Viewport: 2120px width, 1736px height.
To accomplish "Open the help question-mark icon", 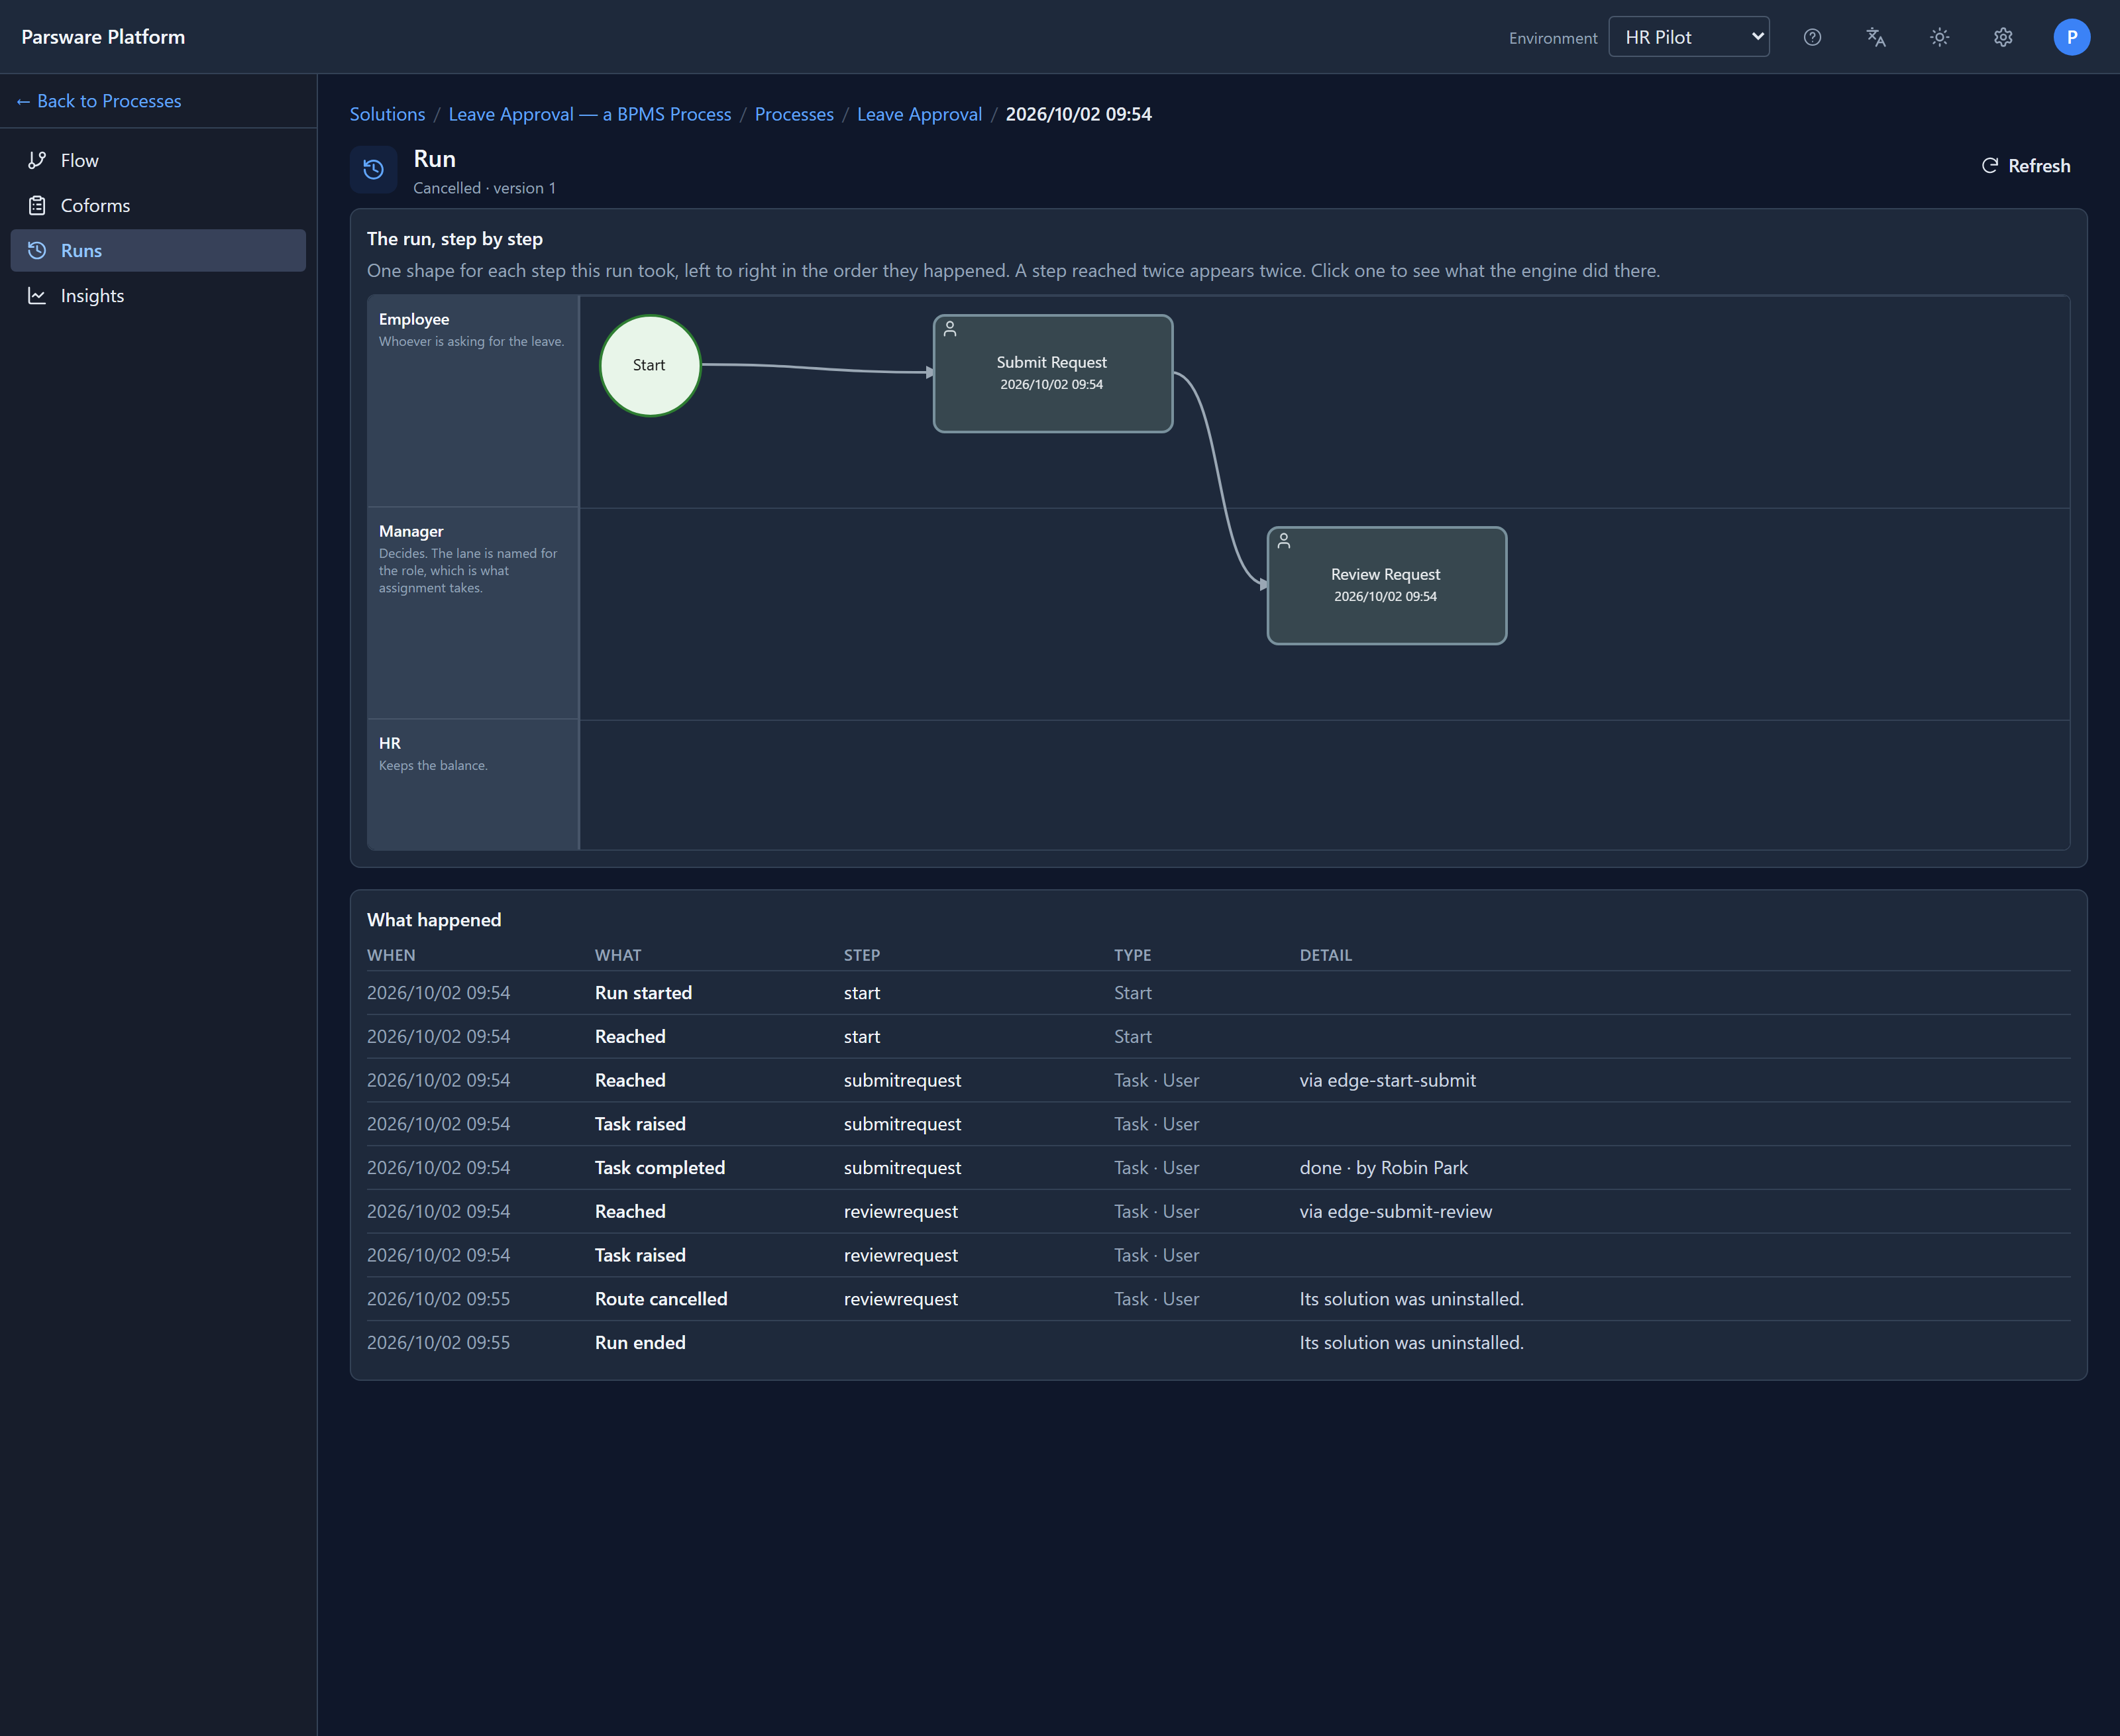I will pyautogui.click(x=1812, y=37).
